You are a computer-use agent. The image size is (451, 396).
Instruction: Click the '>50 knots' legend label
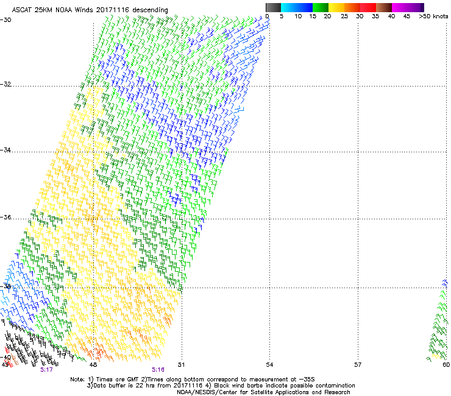click(433, 16)
